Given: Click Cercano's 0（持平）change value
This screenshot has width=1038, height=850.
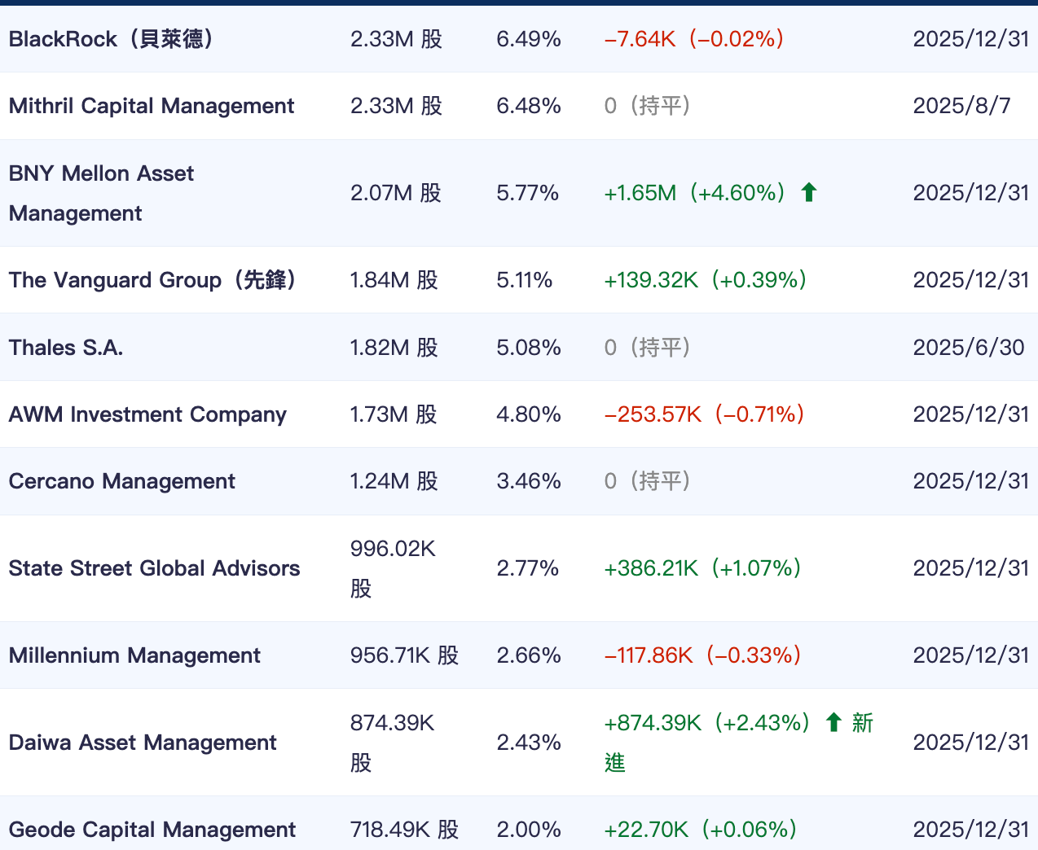Looking at the screenshot, I should [x=648, y=481].
